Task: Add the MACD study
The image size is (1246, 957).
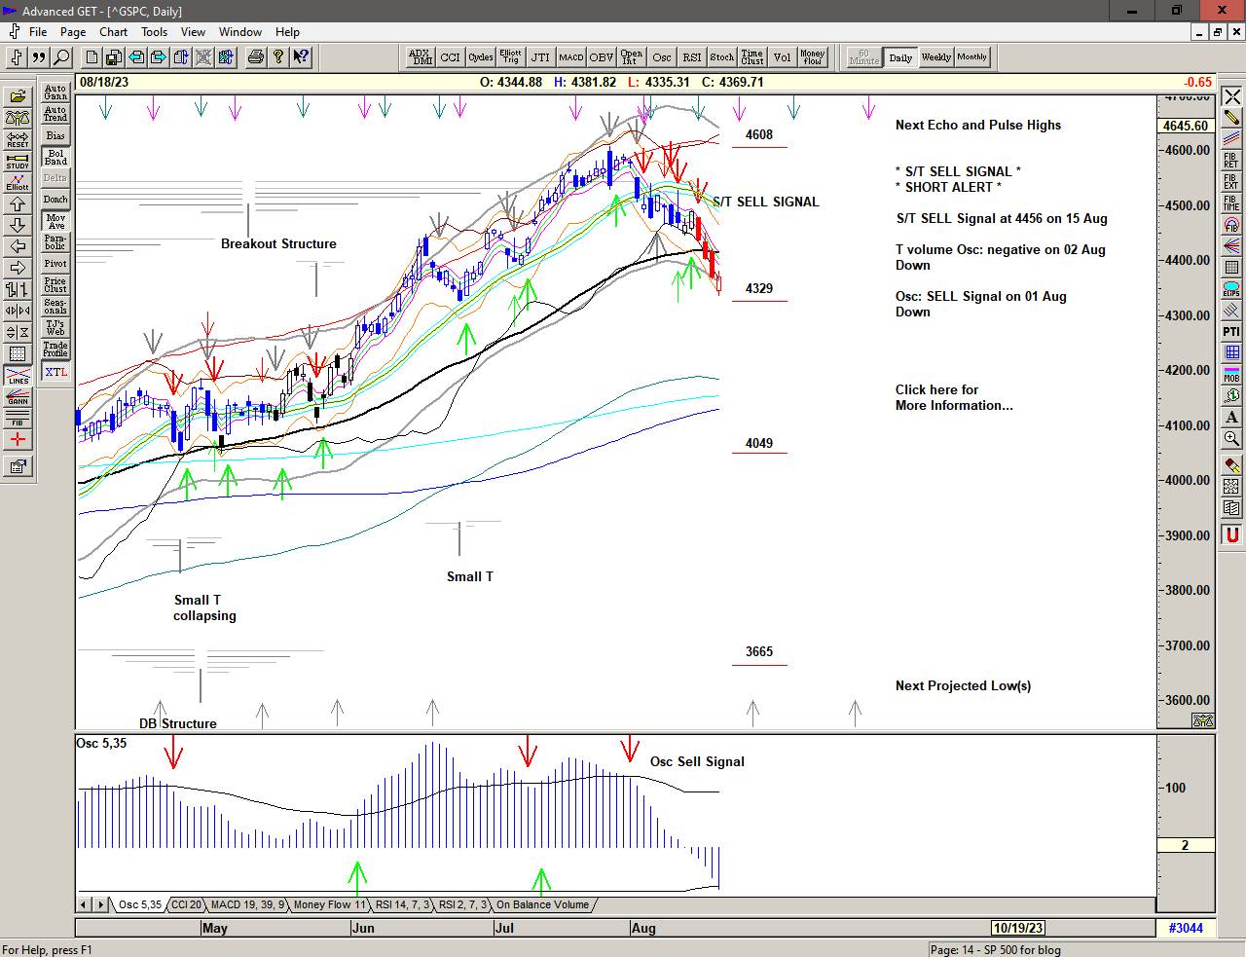Action: tap(571, 57)
